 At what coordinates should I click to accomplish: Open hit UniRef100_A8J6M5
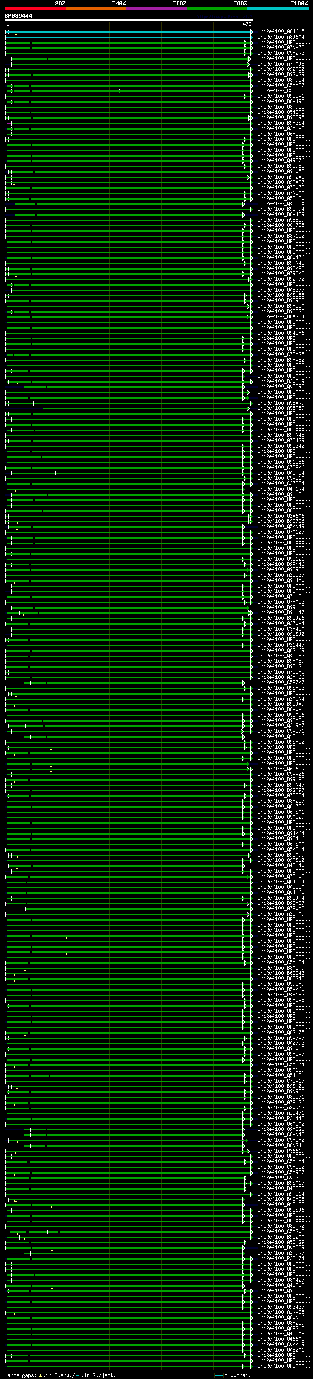pyautogui.click(x=281, y=32)
